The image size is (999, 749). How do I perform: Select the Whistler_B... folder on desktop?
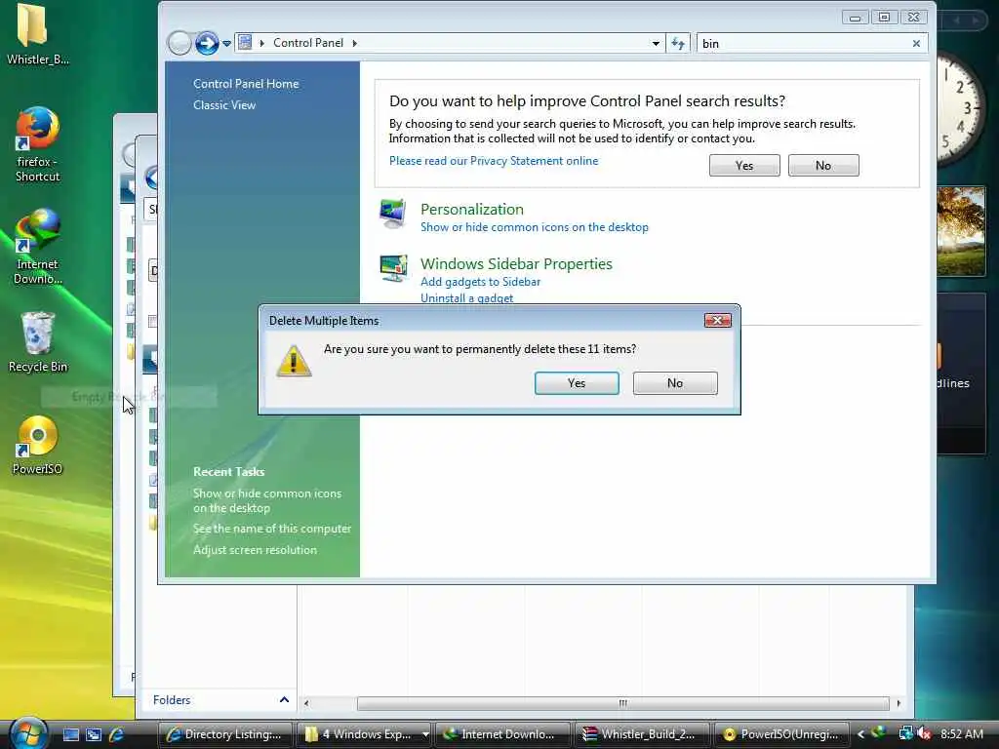tap(38, 36)
